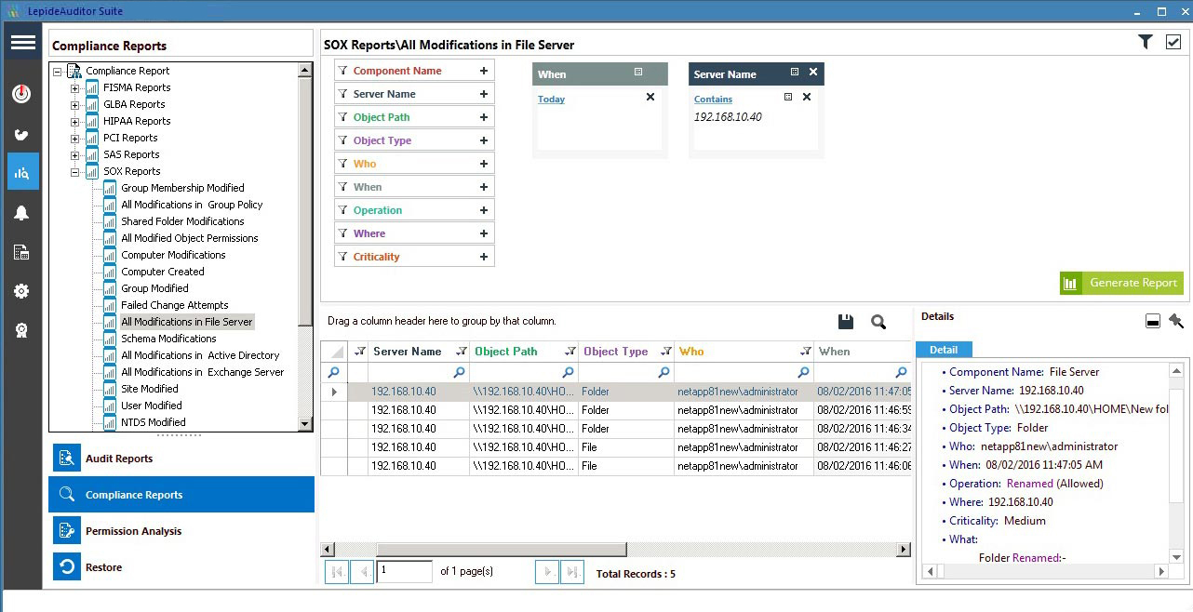Click the Today link in the When filter

pyautogui.click(x=552, y=99)
